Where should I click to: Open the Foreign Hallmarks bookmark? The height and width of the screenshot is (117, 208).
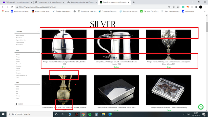(62, 11)
